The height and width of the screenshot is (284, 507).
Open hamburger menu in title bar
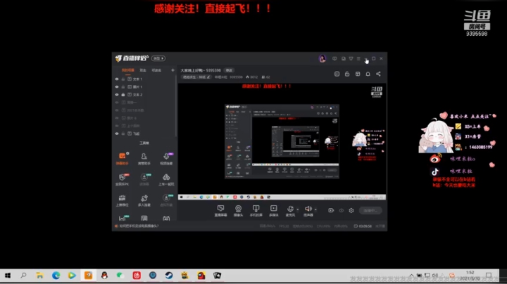click(x=358, y=59)
